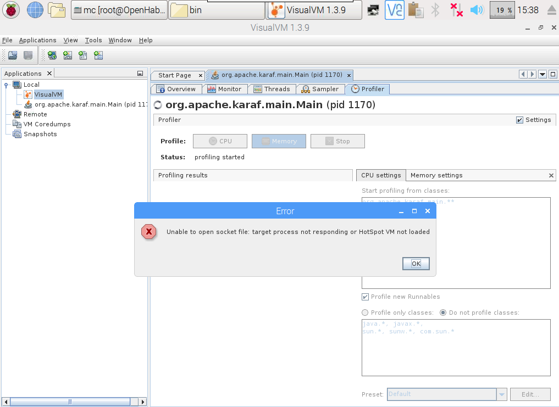559x407 pixels.
Task: Click Add JMX Connection toolbar icon
Action: [x=68, y=55]
